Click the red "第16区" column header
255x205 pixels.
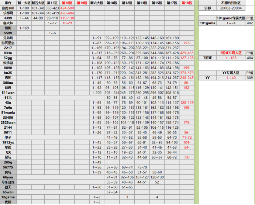point(67,3)
